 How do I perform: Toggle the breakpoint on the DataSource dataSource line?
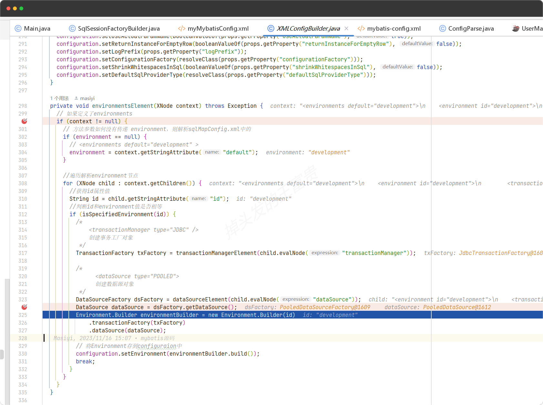click(24, 307)
